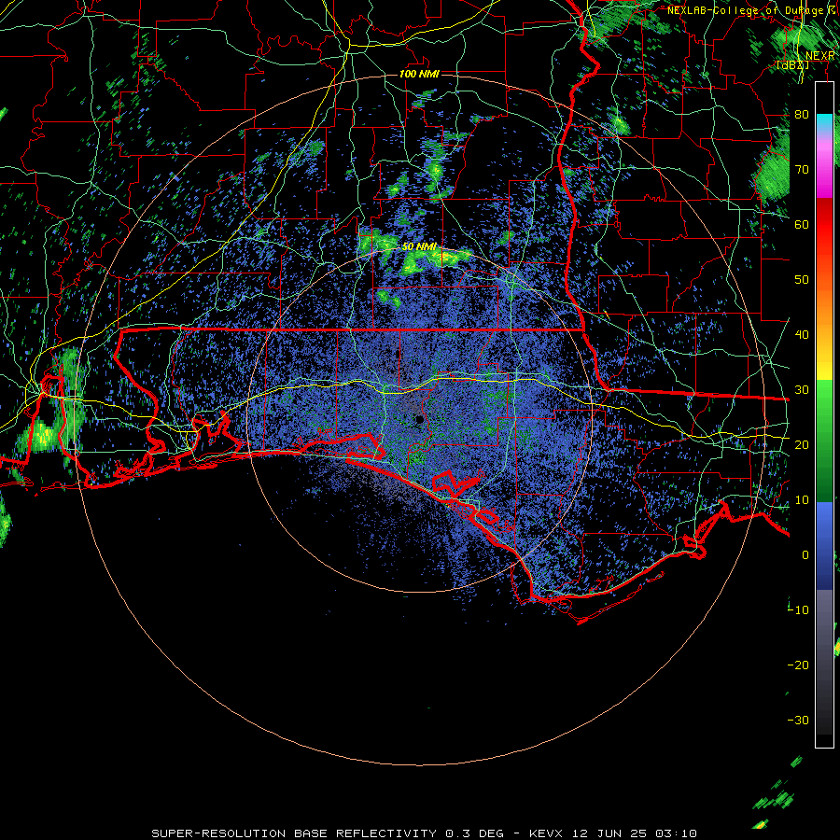The image size is (840, 840).
Task: Click the 40 value on the dBZ scale
Action: coord(802,335)
